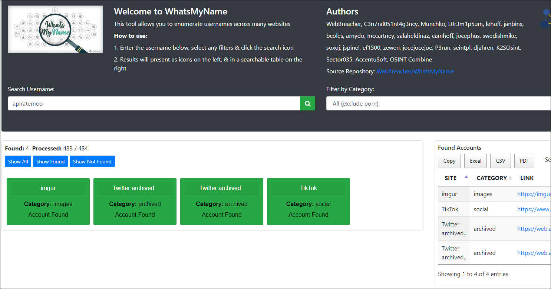
Task: Open the WebBreacher/WhatsMyName repository link
Action: 415,72
